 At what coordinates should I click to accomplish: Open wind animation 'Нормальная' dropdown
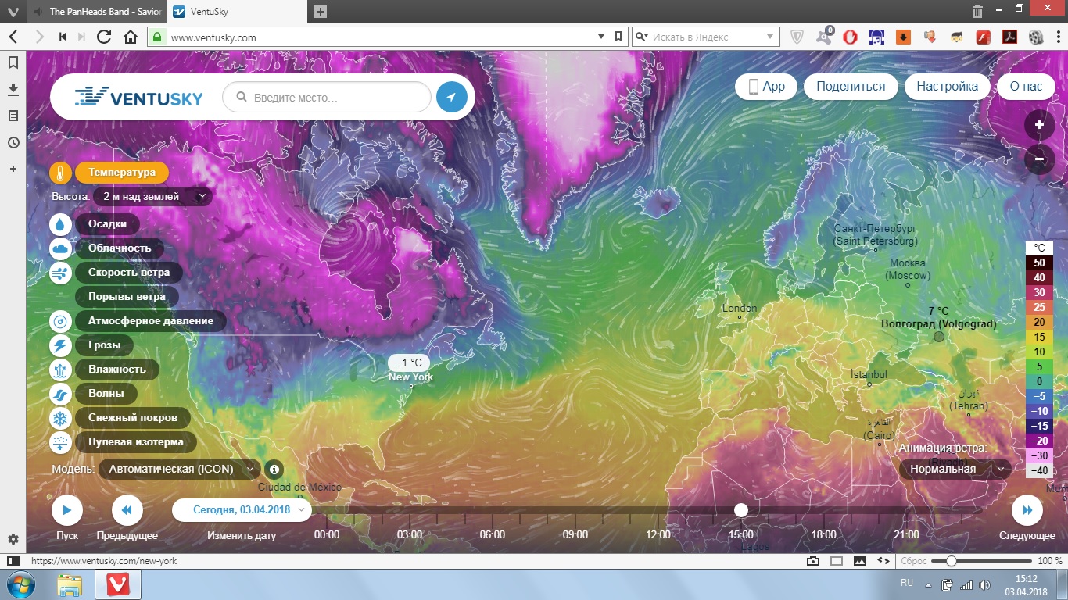[955, 469]
